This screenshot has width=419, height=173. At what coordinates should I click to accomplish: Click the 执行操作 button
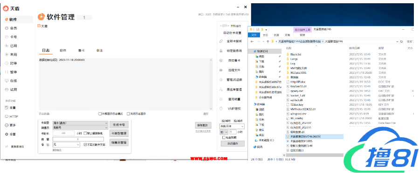pyautogui.click(x=233, y=143)
